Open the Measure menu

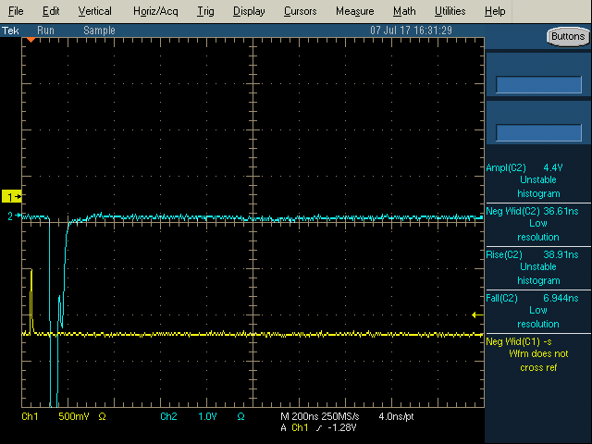355,11
